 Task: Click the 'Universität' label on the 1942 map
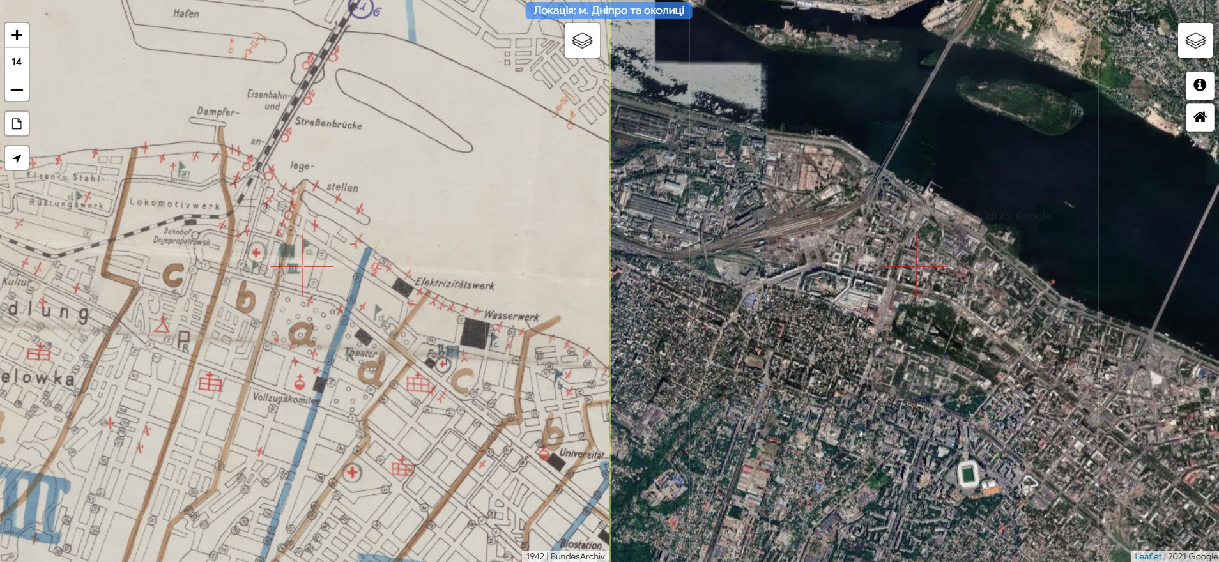(581, 454)
